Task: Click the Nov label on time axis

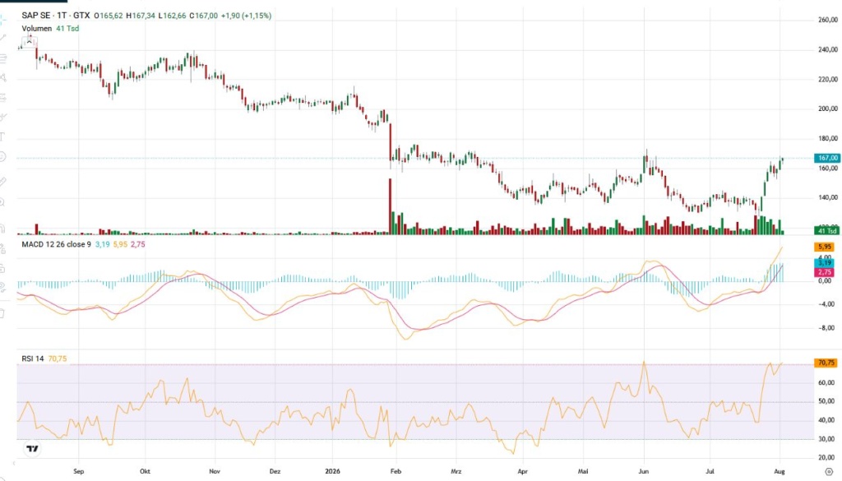Action: pos(215,471)
